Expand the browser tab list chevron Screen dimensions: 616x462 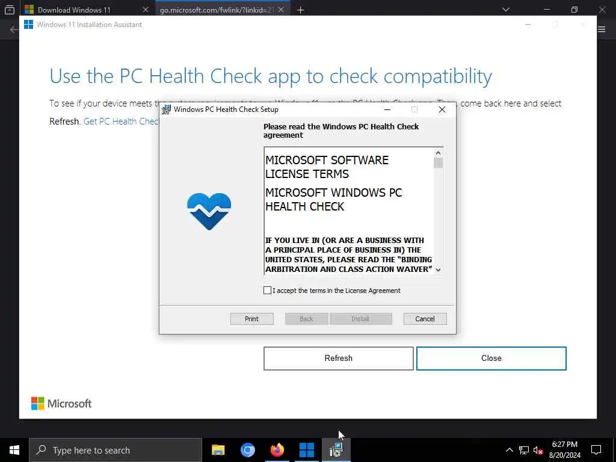click(x=505, y=10)
